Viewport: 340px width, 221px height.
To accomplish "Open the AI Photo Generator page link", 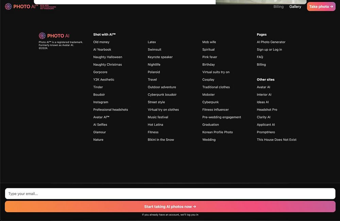I will coord(271,42).
